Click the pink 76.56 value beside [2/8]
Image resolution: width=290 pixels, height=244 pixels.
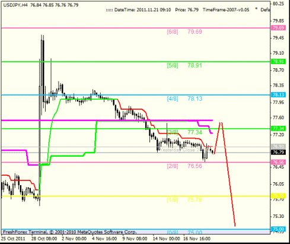(195, 166)
